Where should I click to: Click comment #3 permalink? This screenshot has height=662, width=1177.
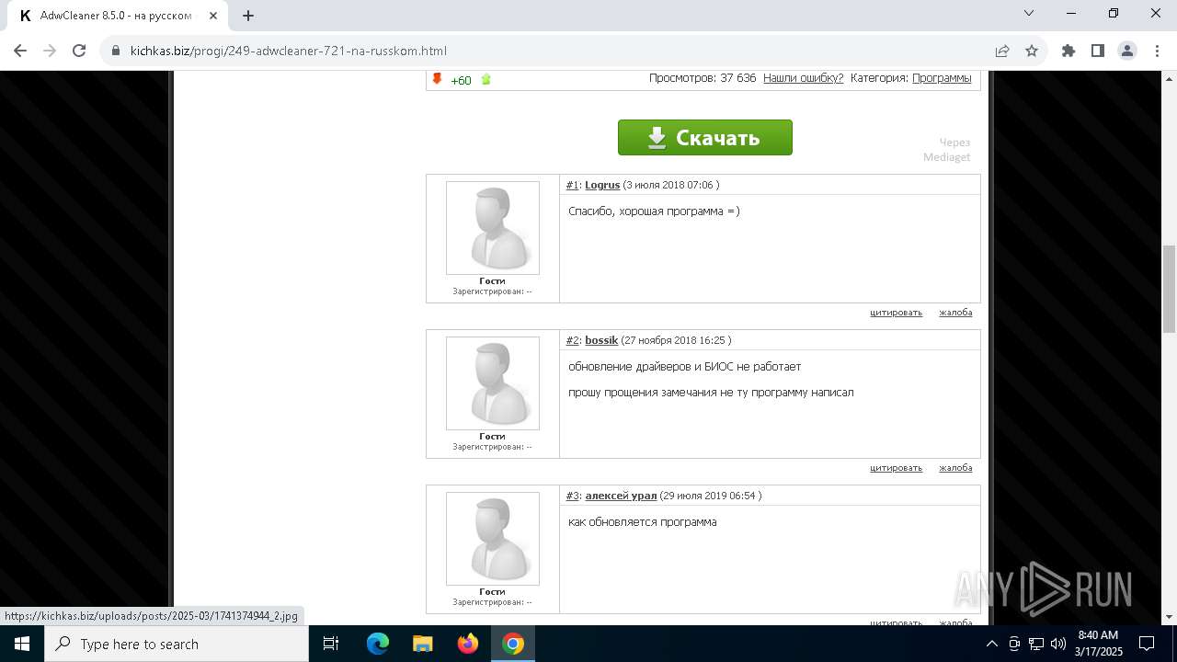(x=572, y=496)
